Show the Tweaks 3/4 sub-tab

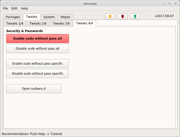[x=61, y=24]
